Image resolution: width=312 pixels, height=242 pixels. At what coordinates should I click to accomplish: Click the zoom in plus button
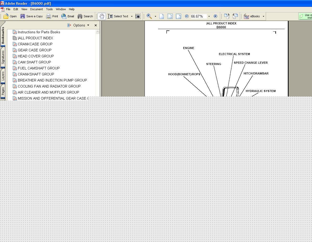click(x=215, y=16)
